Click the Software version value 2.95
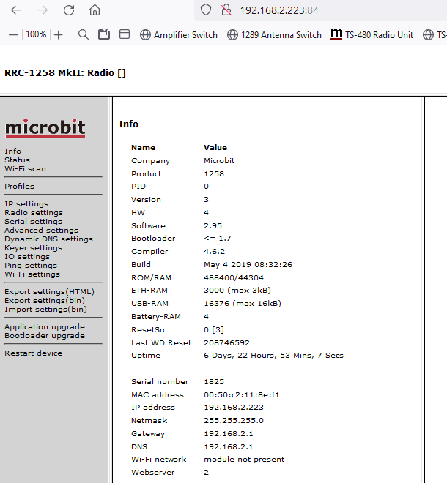 tap(213, 226)
